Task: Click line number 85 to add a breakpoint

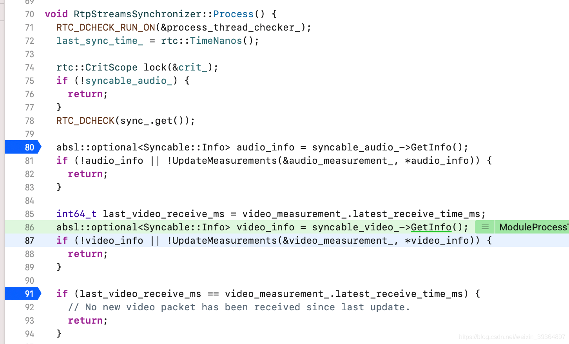Action: [29, 214]
